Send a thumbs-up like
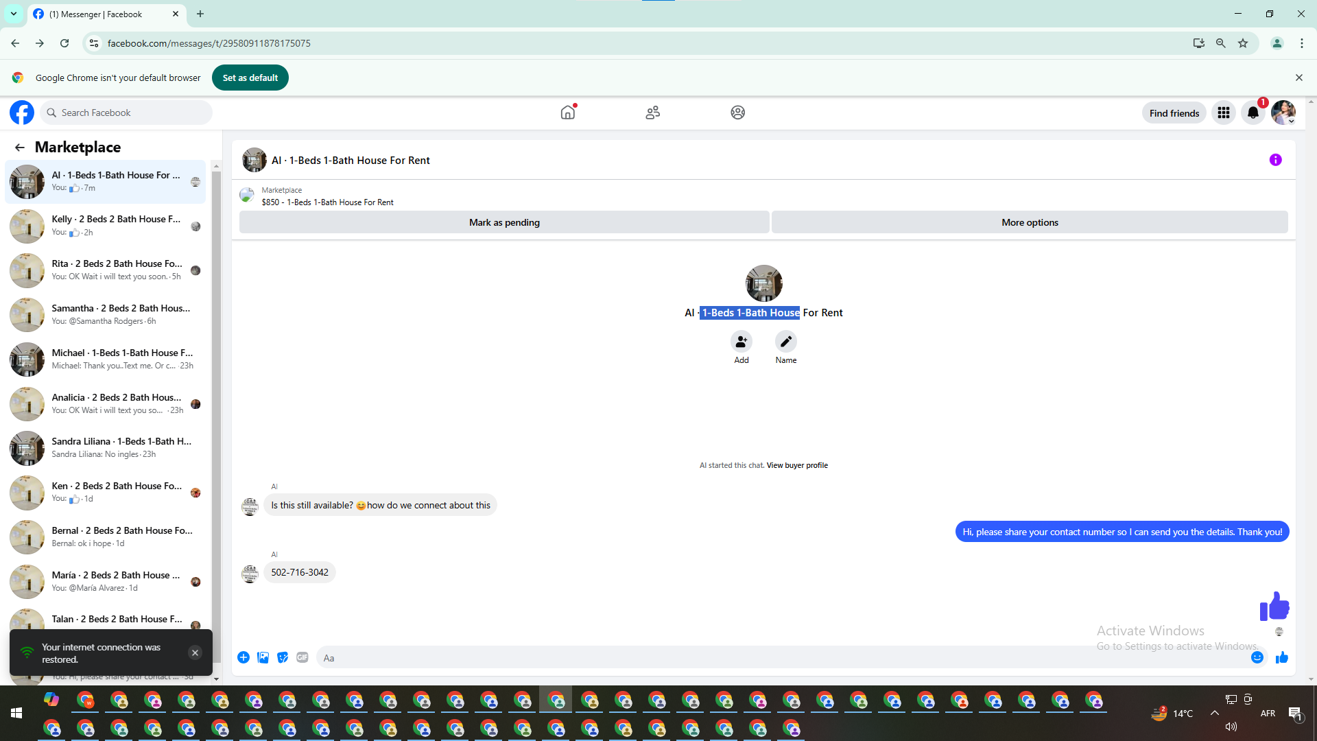Viewport: 1317px width, 741px height. [1282, 658]
